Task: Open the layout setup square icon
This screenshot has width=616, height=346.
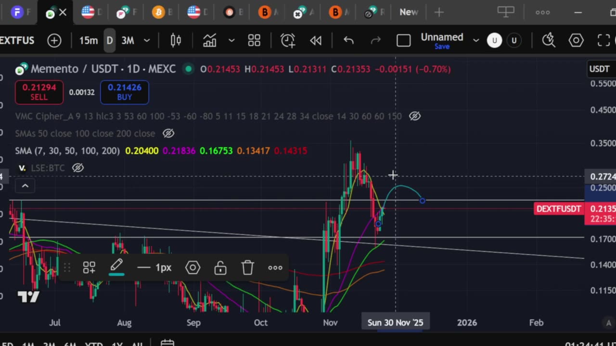Action: pyautogui.click(x=403, y=41)
